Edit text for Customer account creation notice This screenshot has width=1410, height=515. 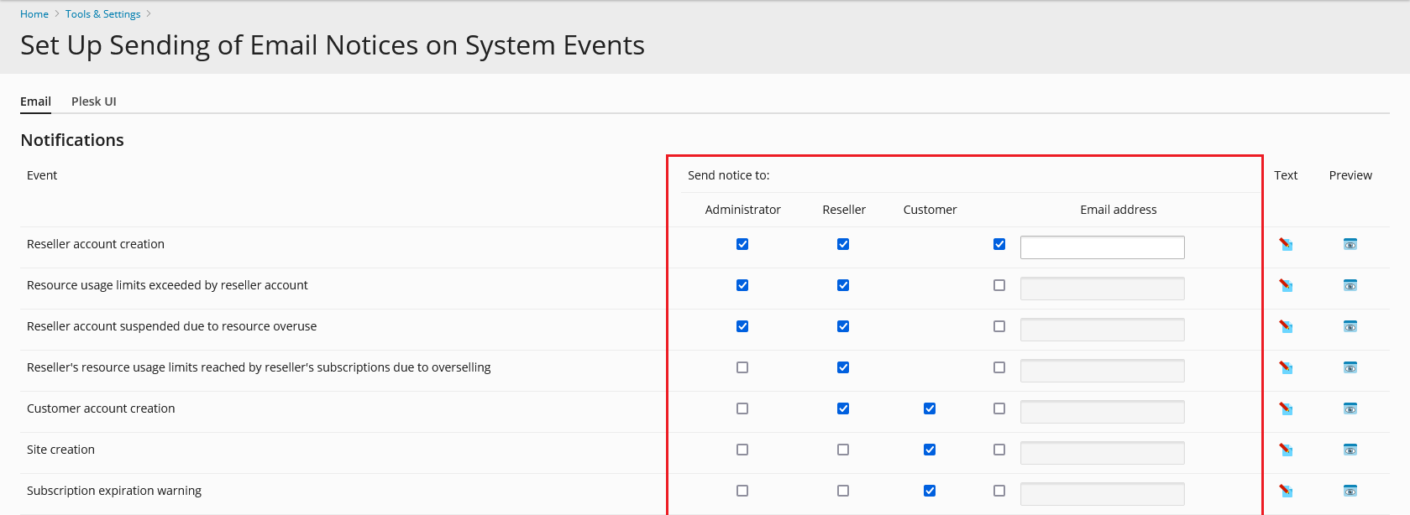(x=1286, y=408)
